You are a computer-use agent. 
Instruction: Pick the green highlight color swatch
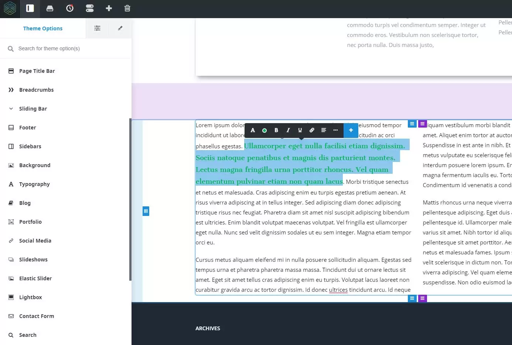(264, 130)
